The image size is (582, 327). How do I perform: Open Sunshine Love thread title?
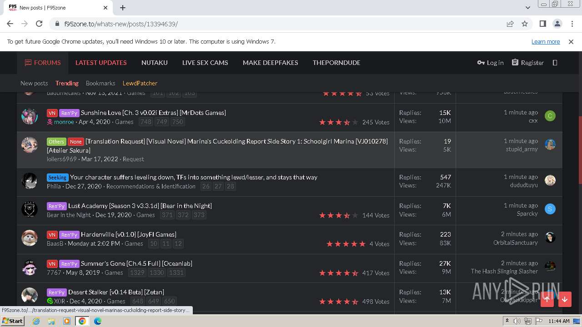pyautogui.click(x=153, y=113)
